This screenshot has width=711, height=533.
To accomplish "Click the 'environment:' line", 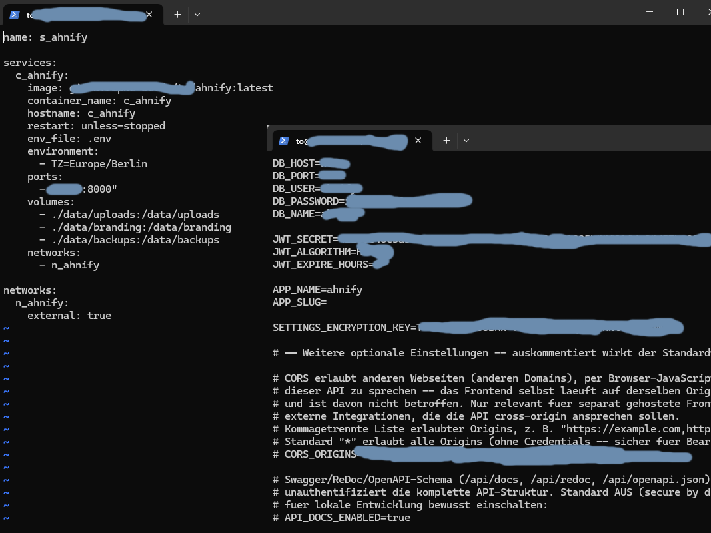I will 63,151.
